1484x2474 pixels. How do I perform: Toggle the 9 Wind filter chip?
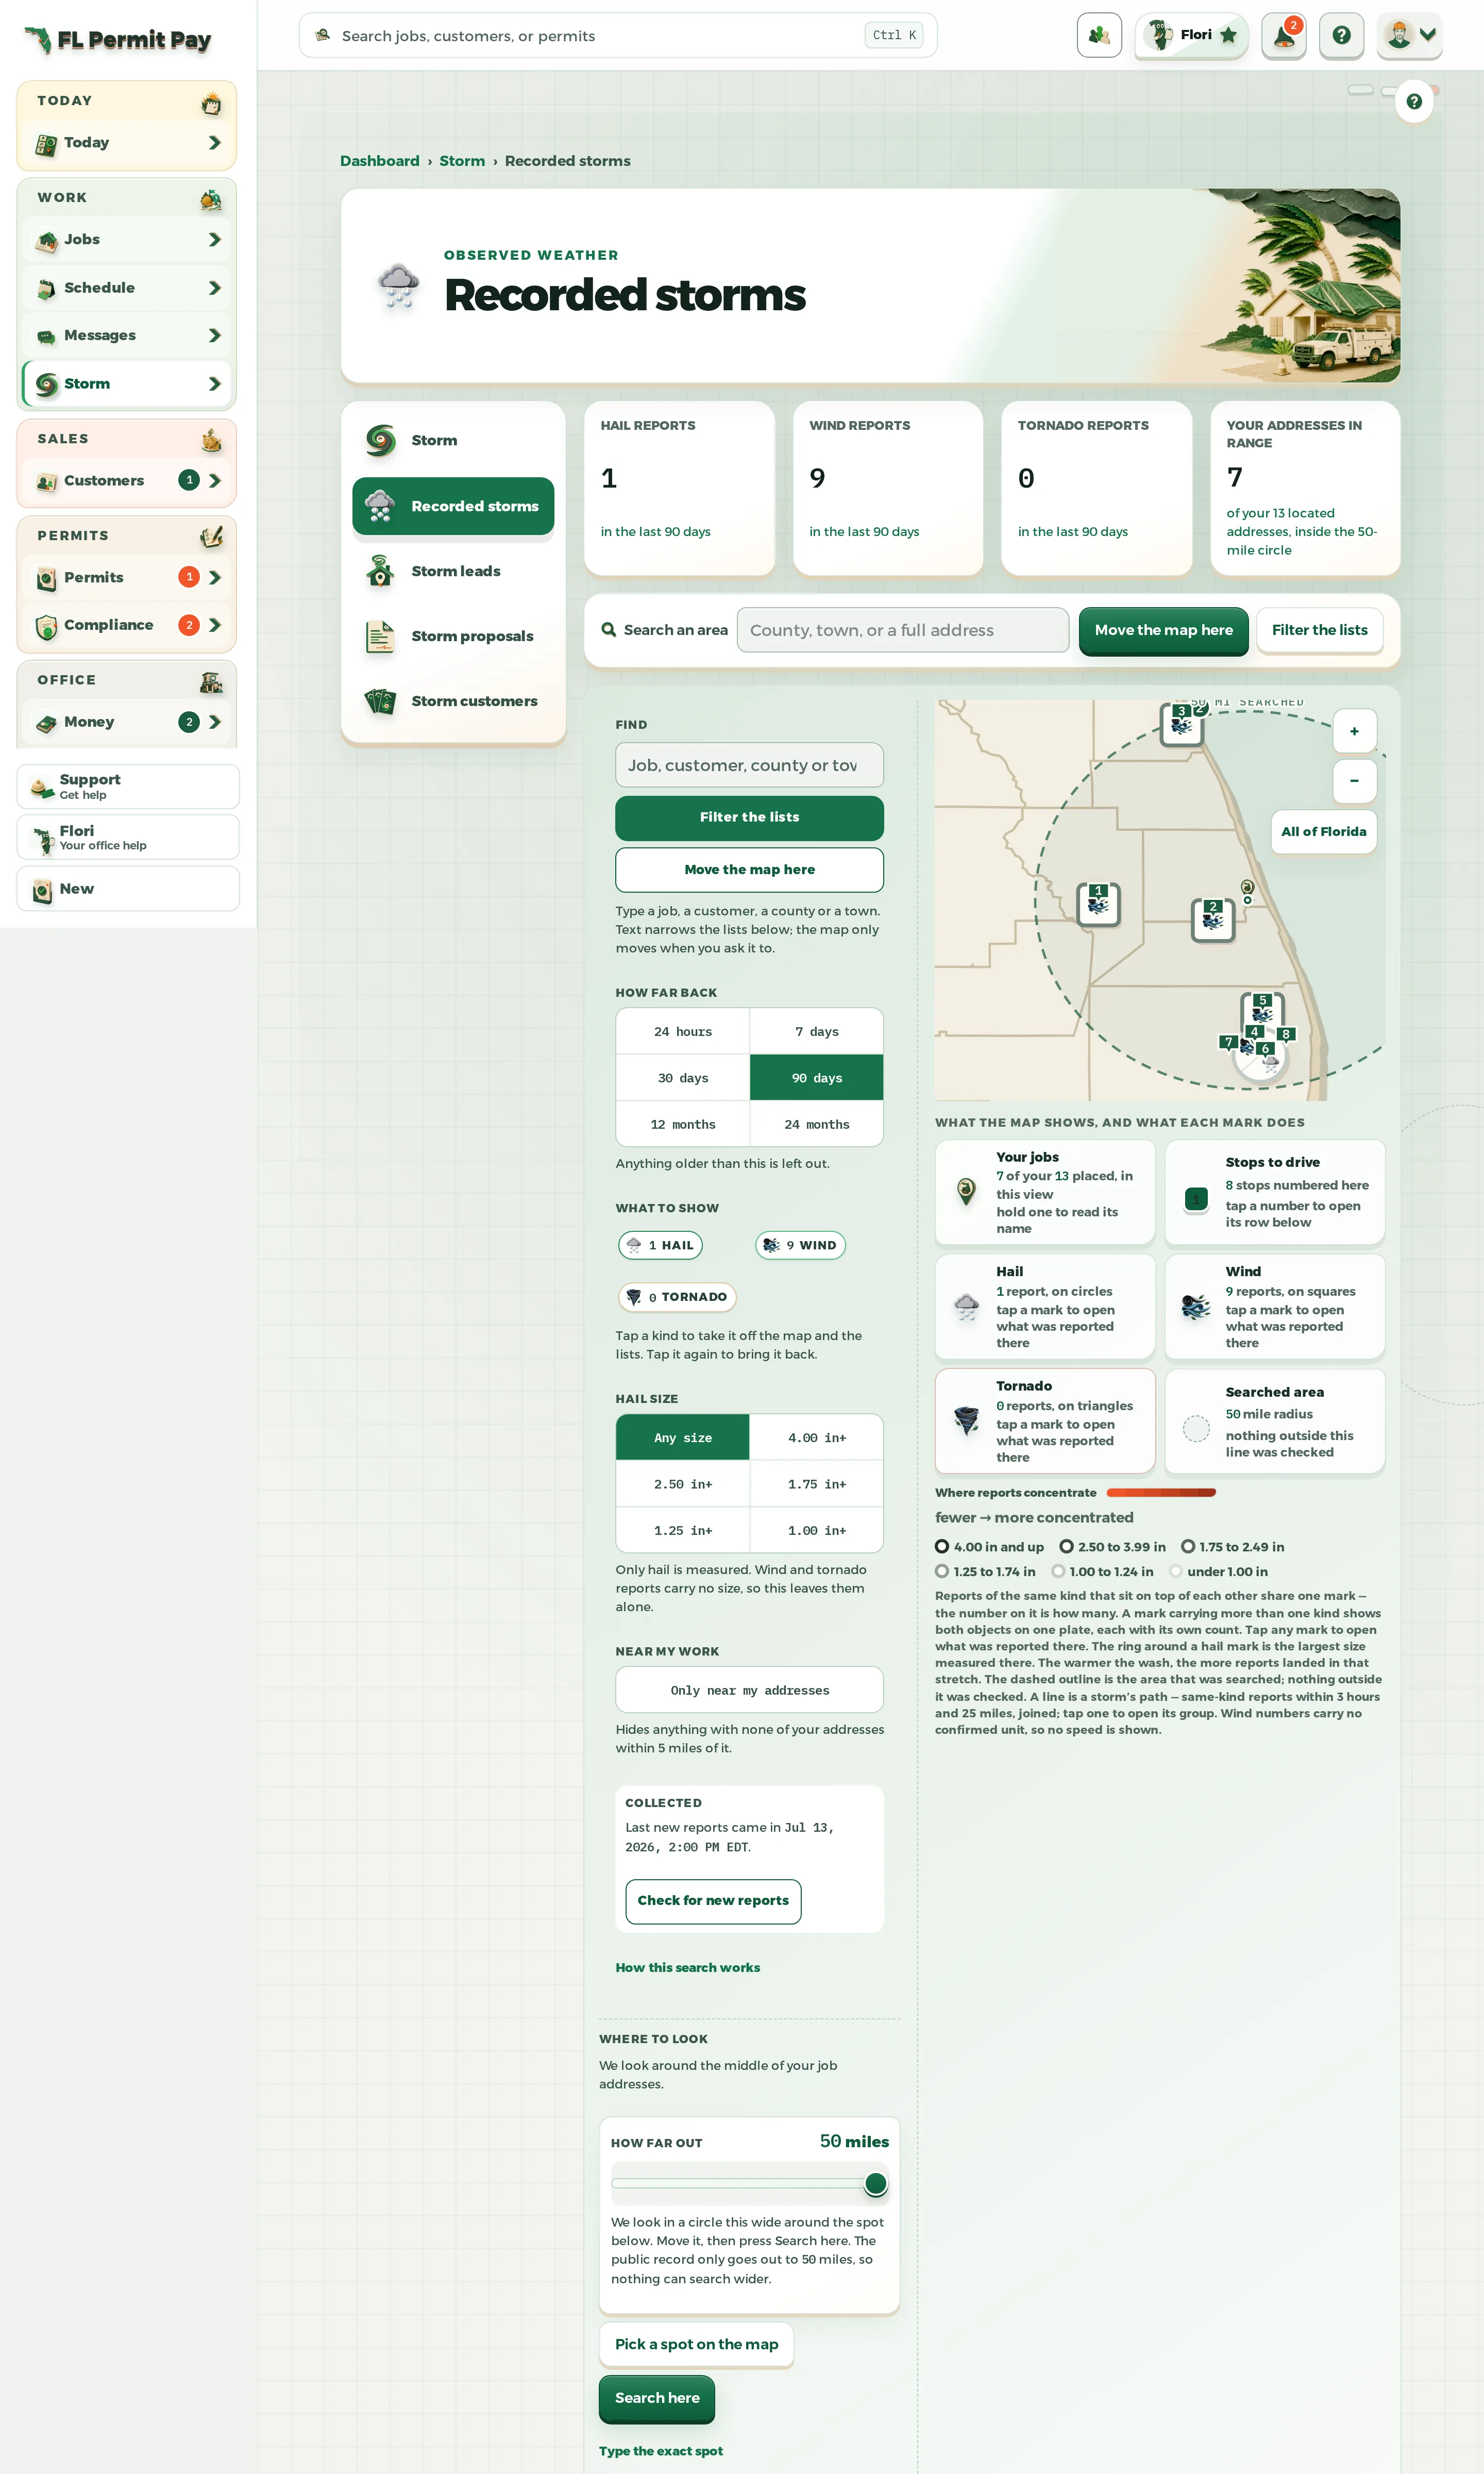[x=800, y=1245]
